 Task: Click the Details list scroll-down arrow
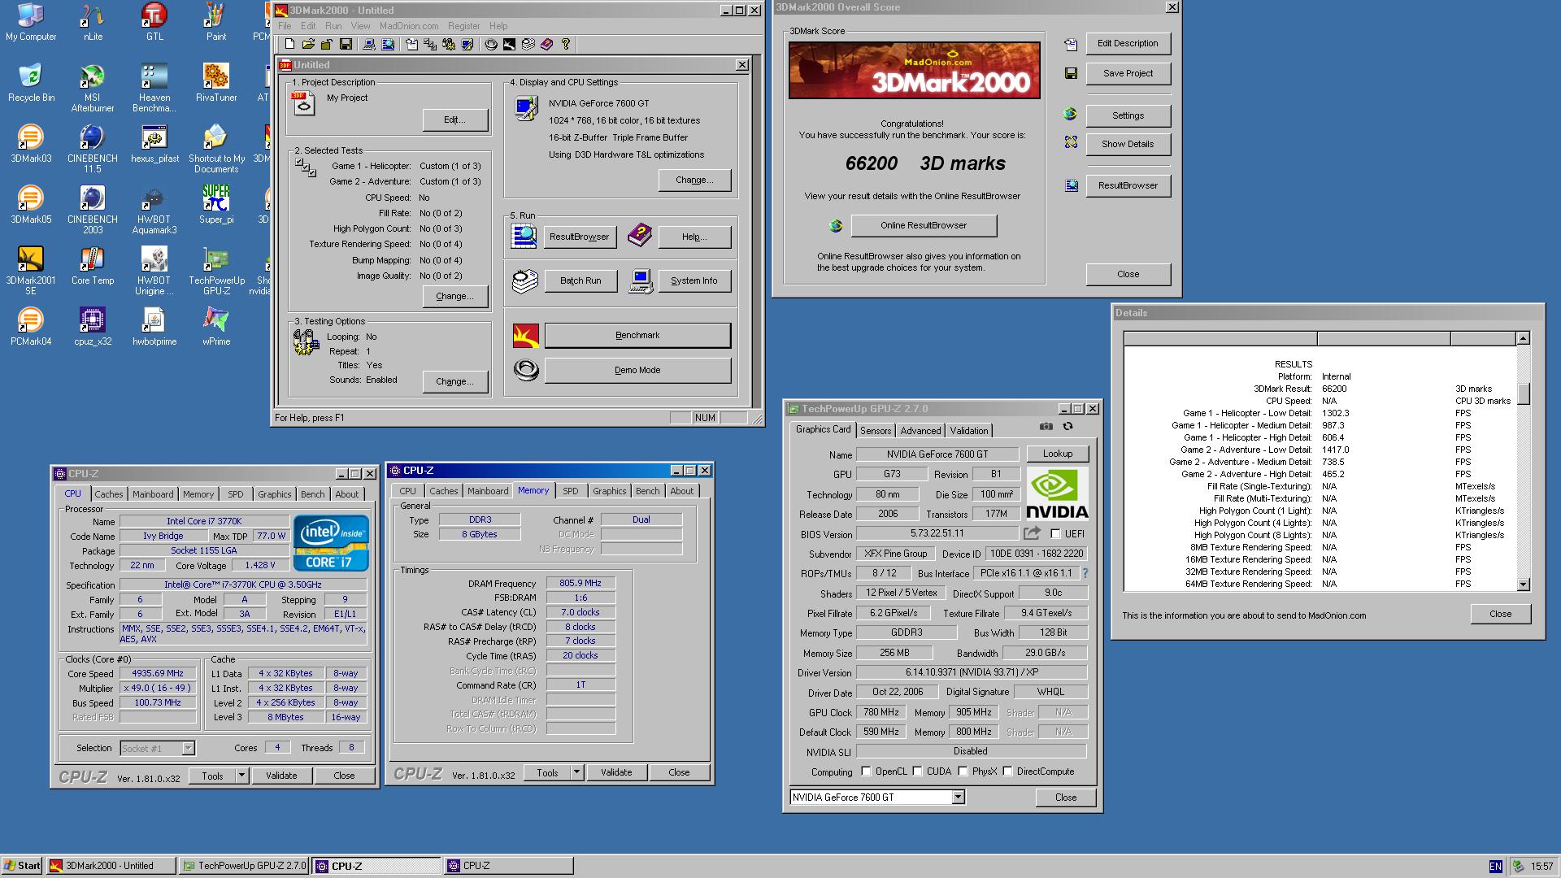click(x=1523, y=584)
